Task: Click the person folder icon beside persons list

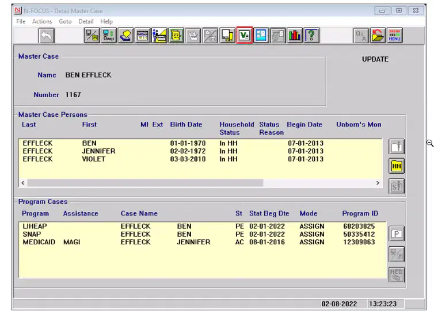Action: coord(397,147)
